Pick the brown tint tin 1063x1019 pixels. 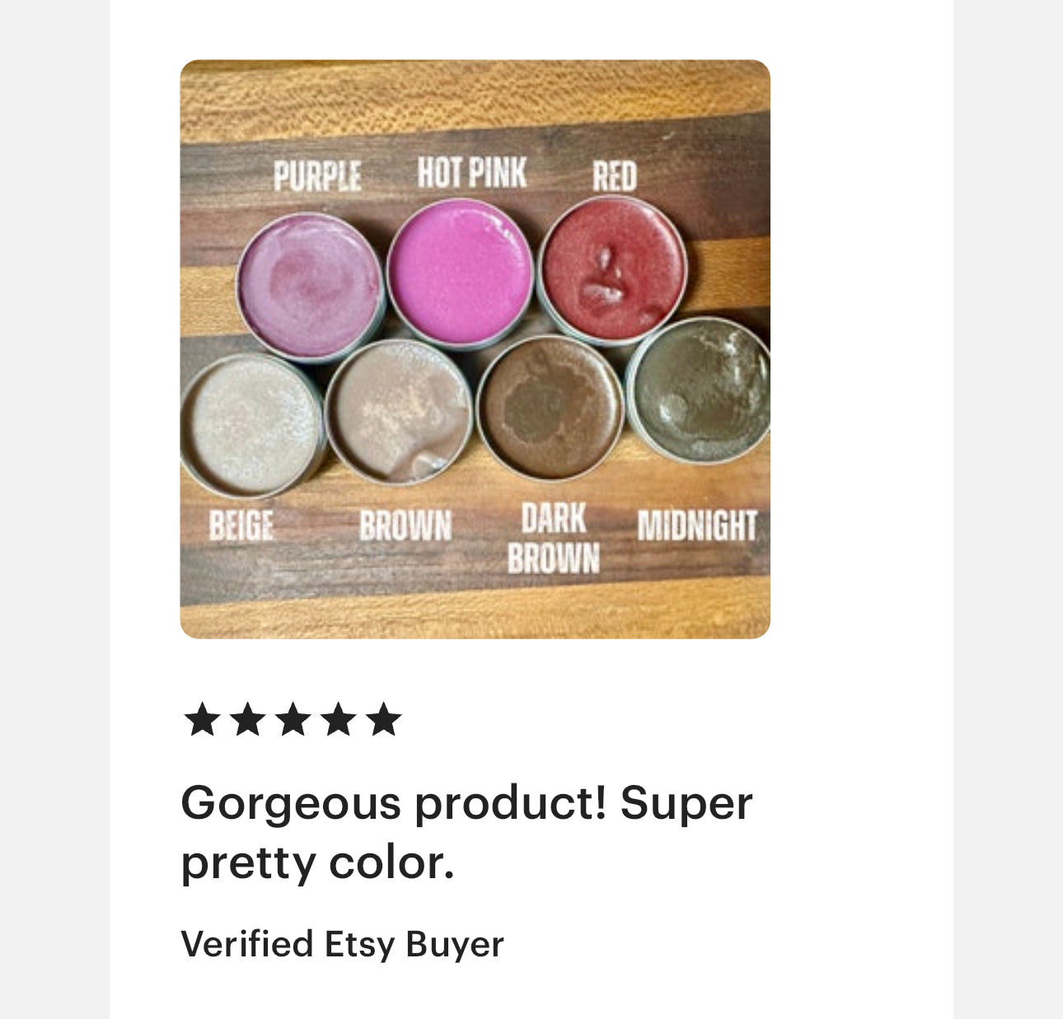(399, 412)
